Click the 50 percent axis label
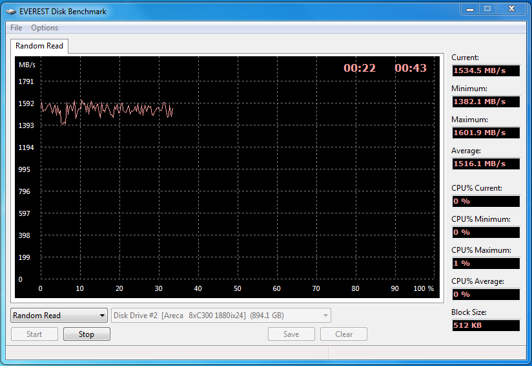 [x=238, y=288]
